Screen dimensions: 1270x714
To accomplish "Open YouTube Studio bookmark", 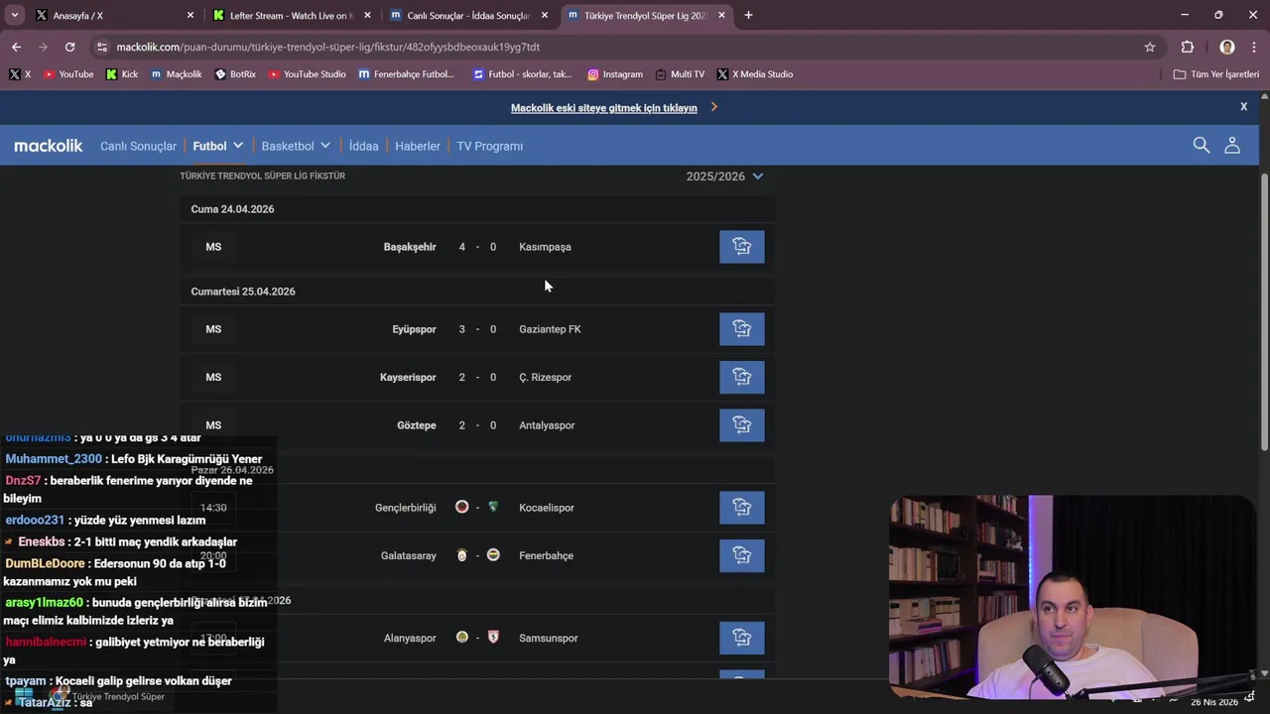I will point(307,74).
